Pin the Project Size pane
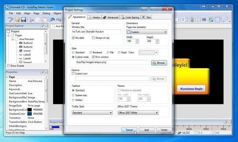Image resolution: width=238 pixels, height=142 pixels. coord(225,122)
